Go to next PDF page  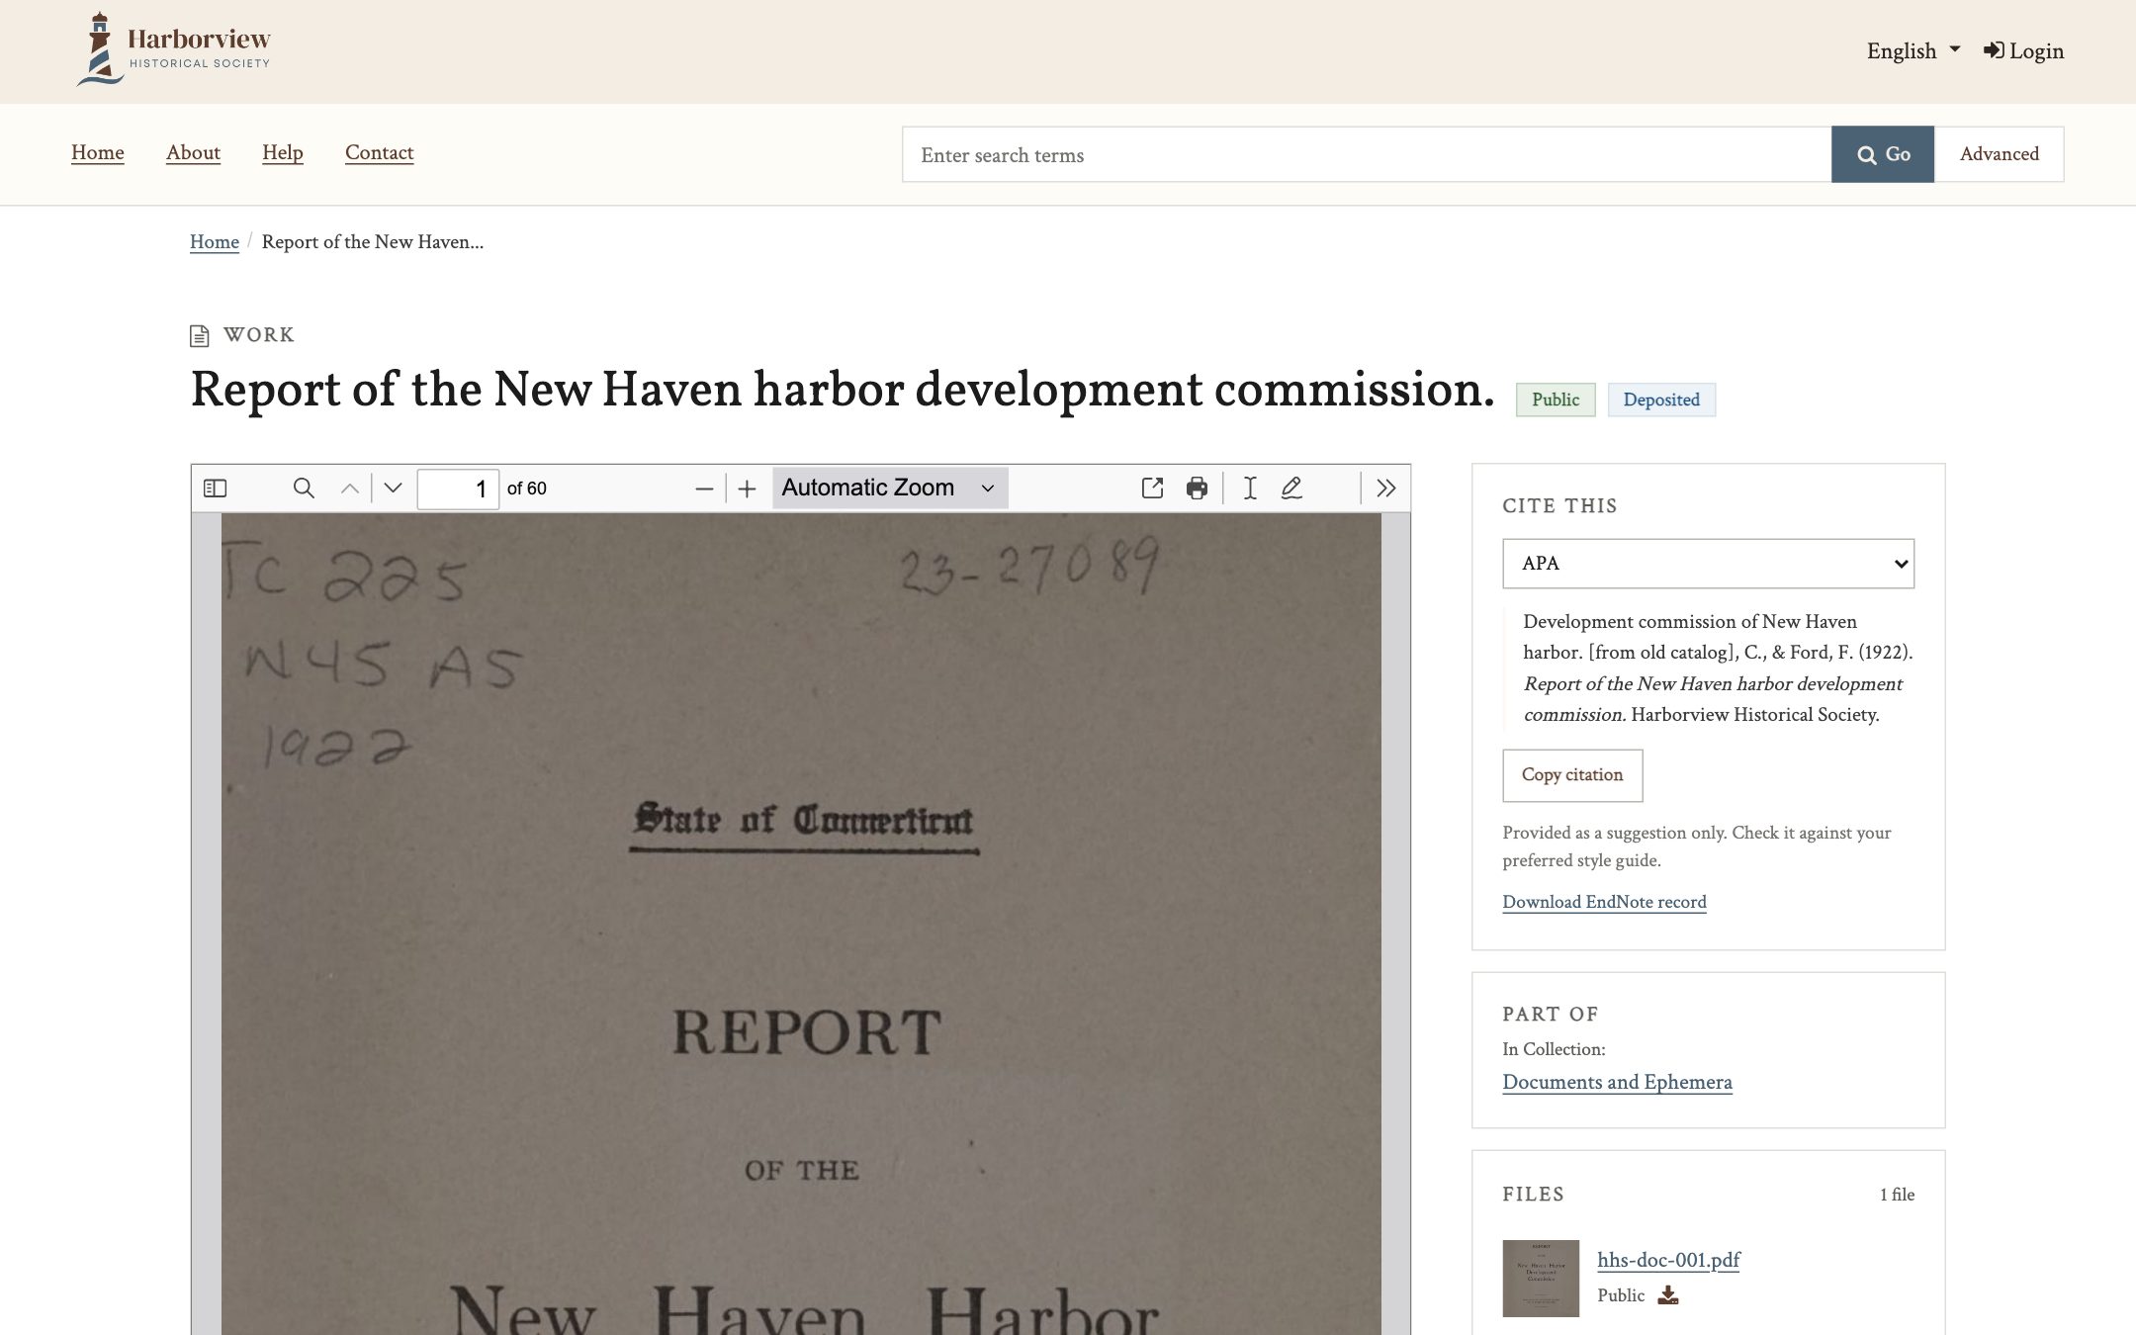(393, 489)
